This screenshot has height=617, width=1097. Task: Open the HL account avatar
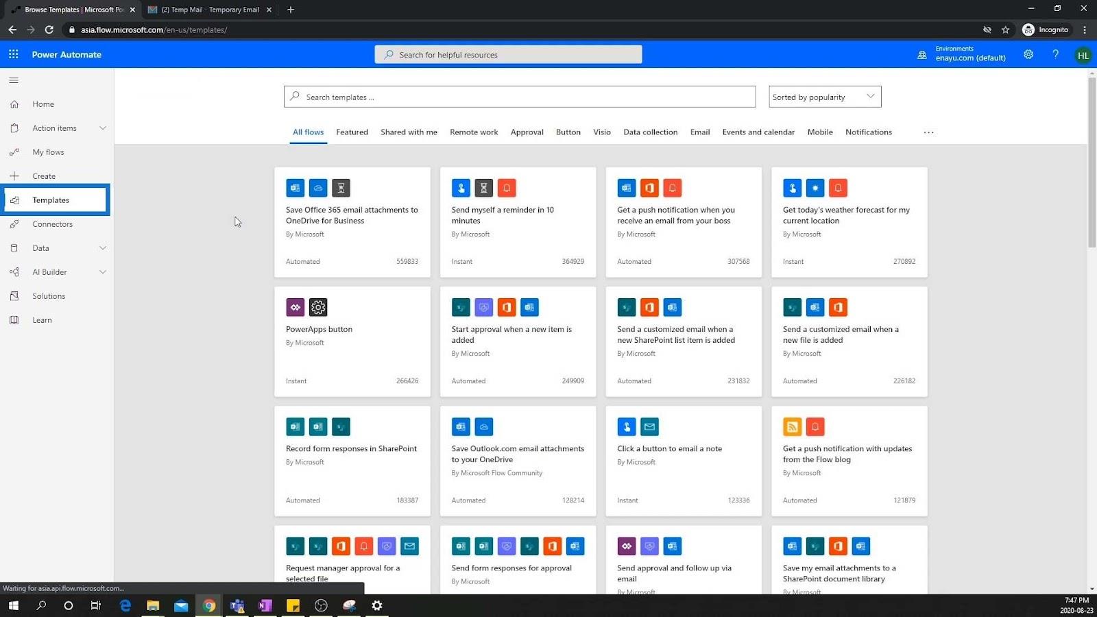[1083, 56]
